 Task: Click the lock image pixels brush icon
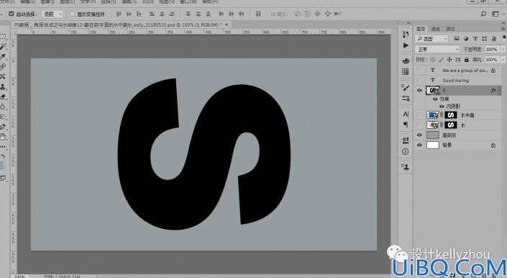[x=441, y=60]
